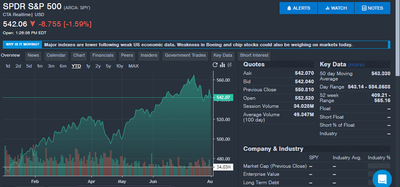
Task: Click the -8.755 [-1.59%] price change
Action: 65,24
